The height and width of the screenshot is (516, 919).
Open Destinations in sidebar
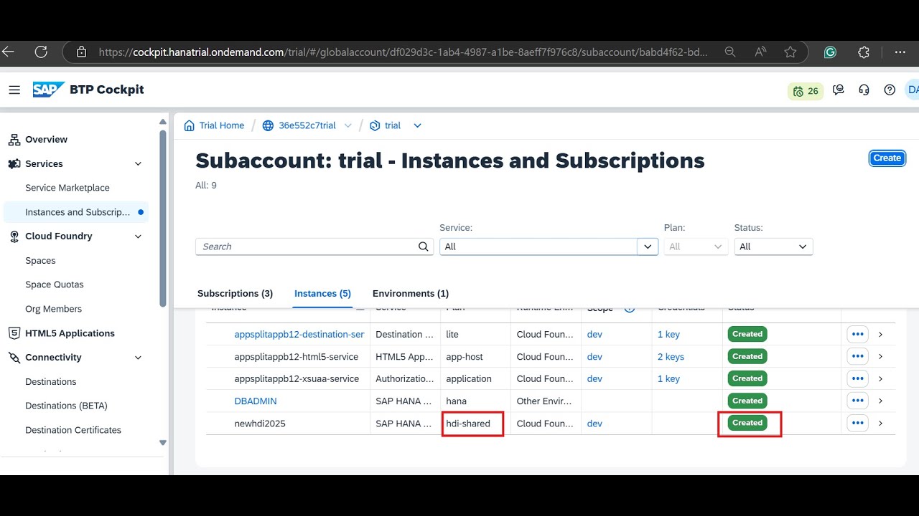[50, 382]
